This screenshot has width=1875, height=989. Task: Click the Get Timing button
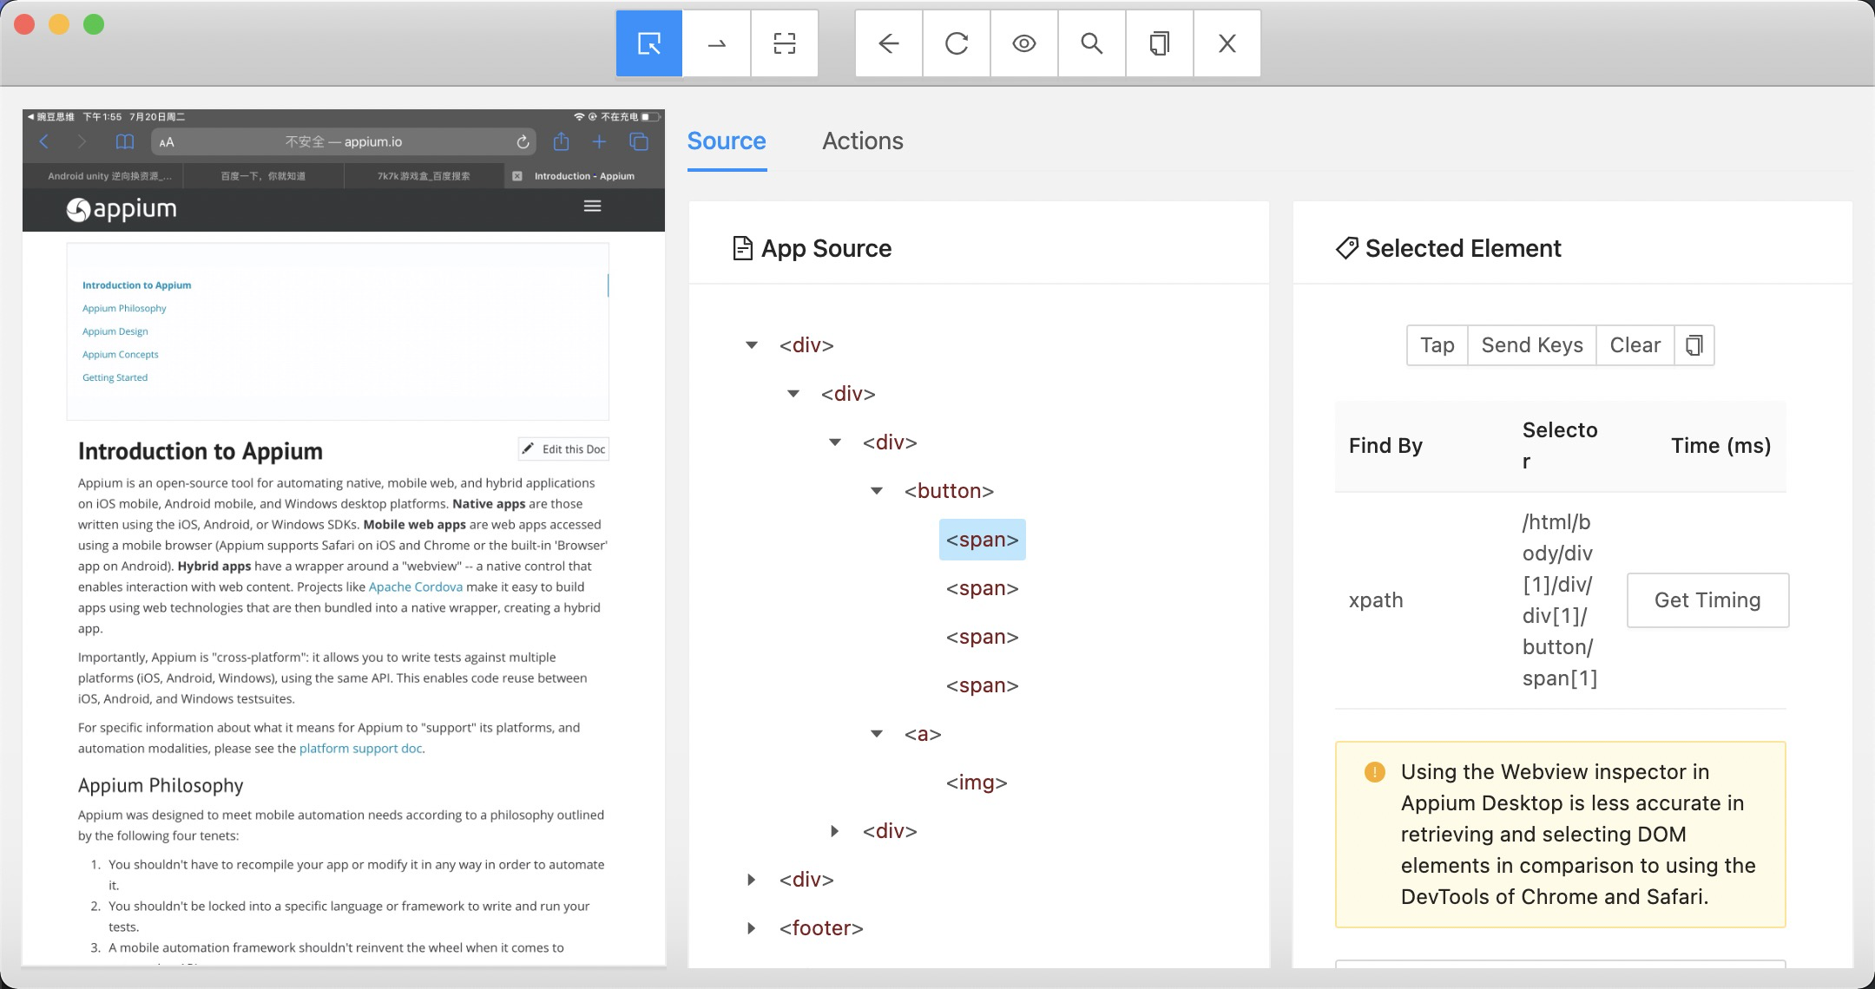click(x=1707, y=599)
